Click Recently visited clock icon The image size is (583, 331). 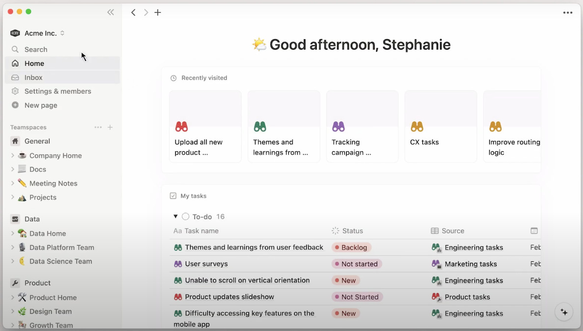click(173, 78)
